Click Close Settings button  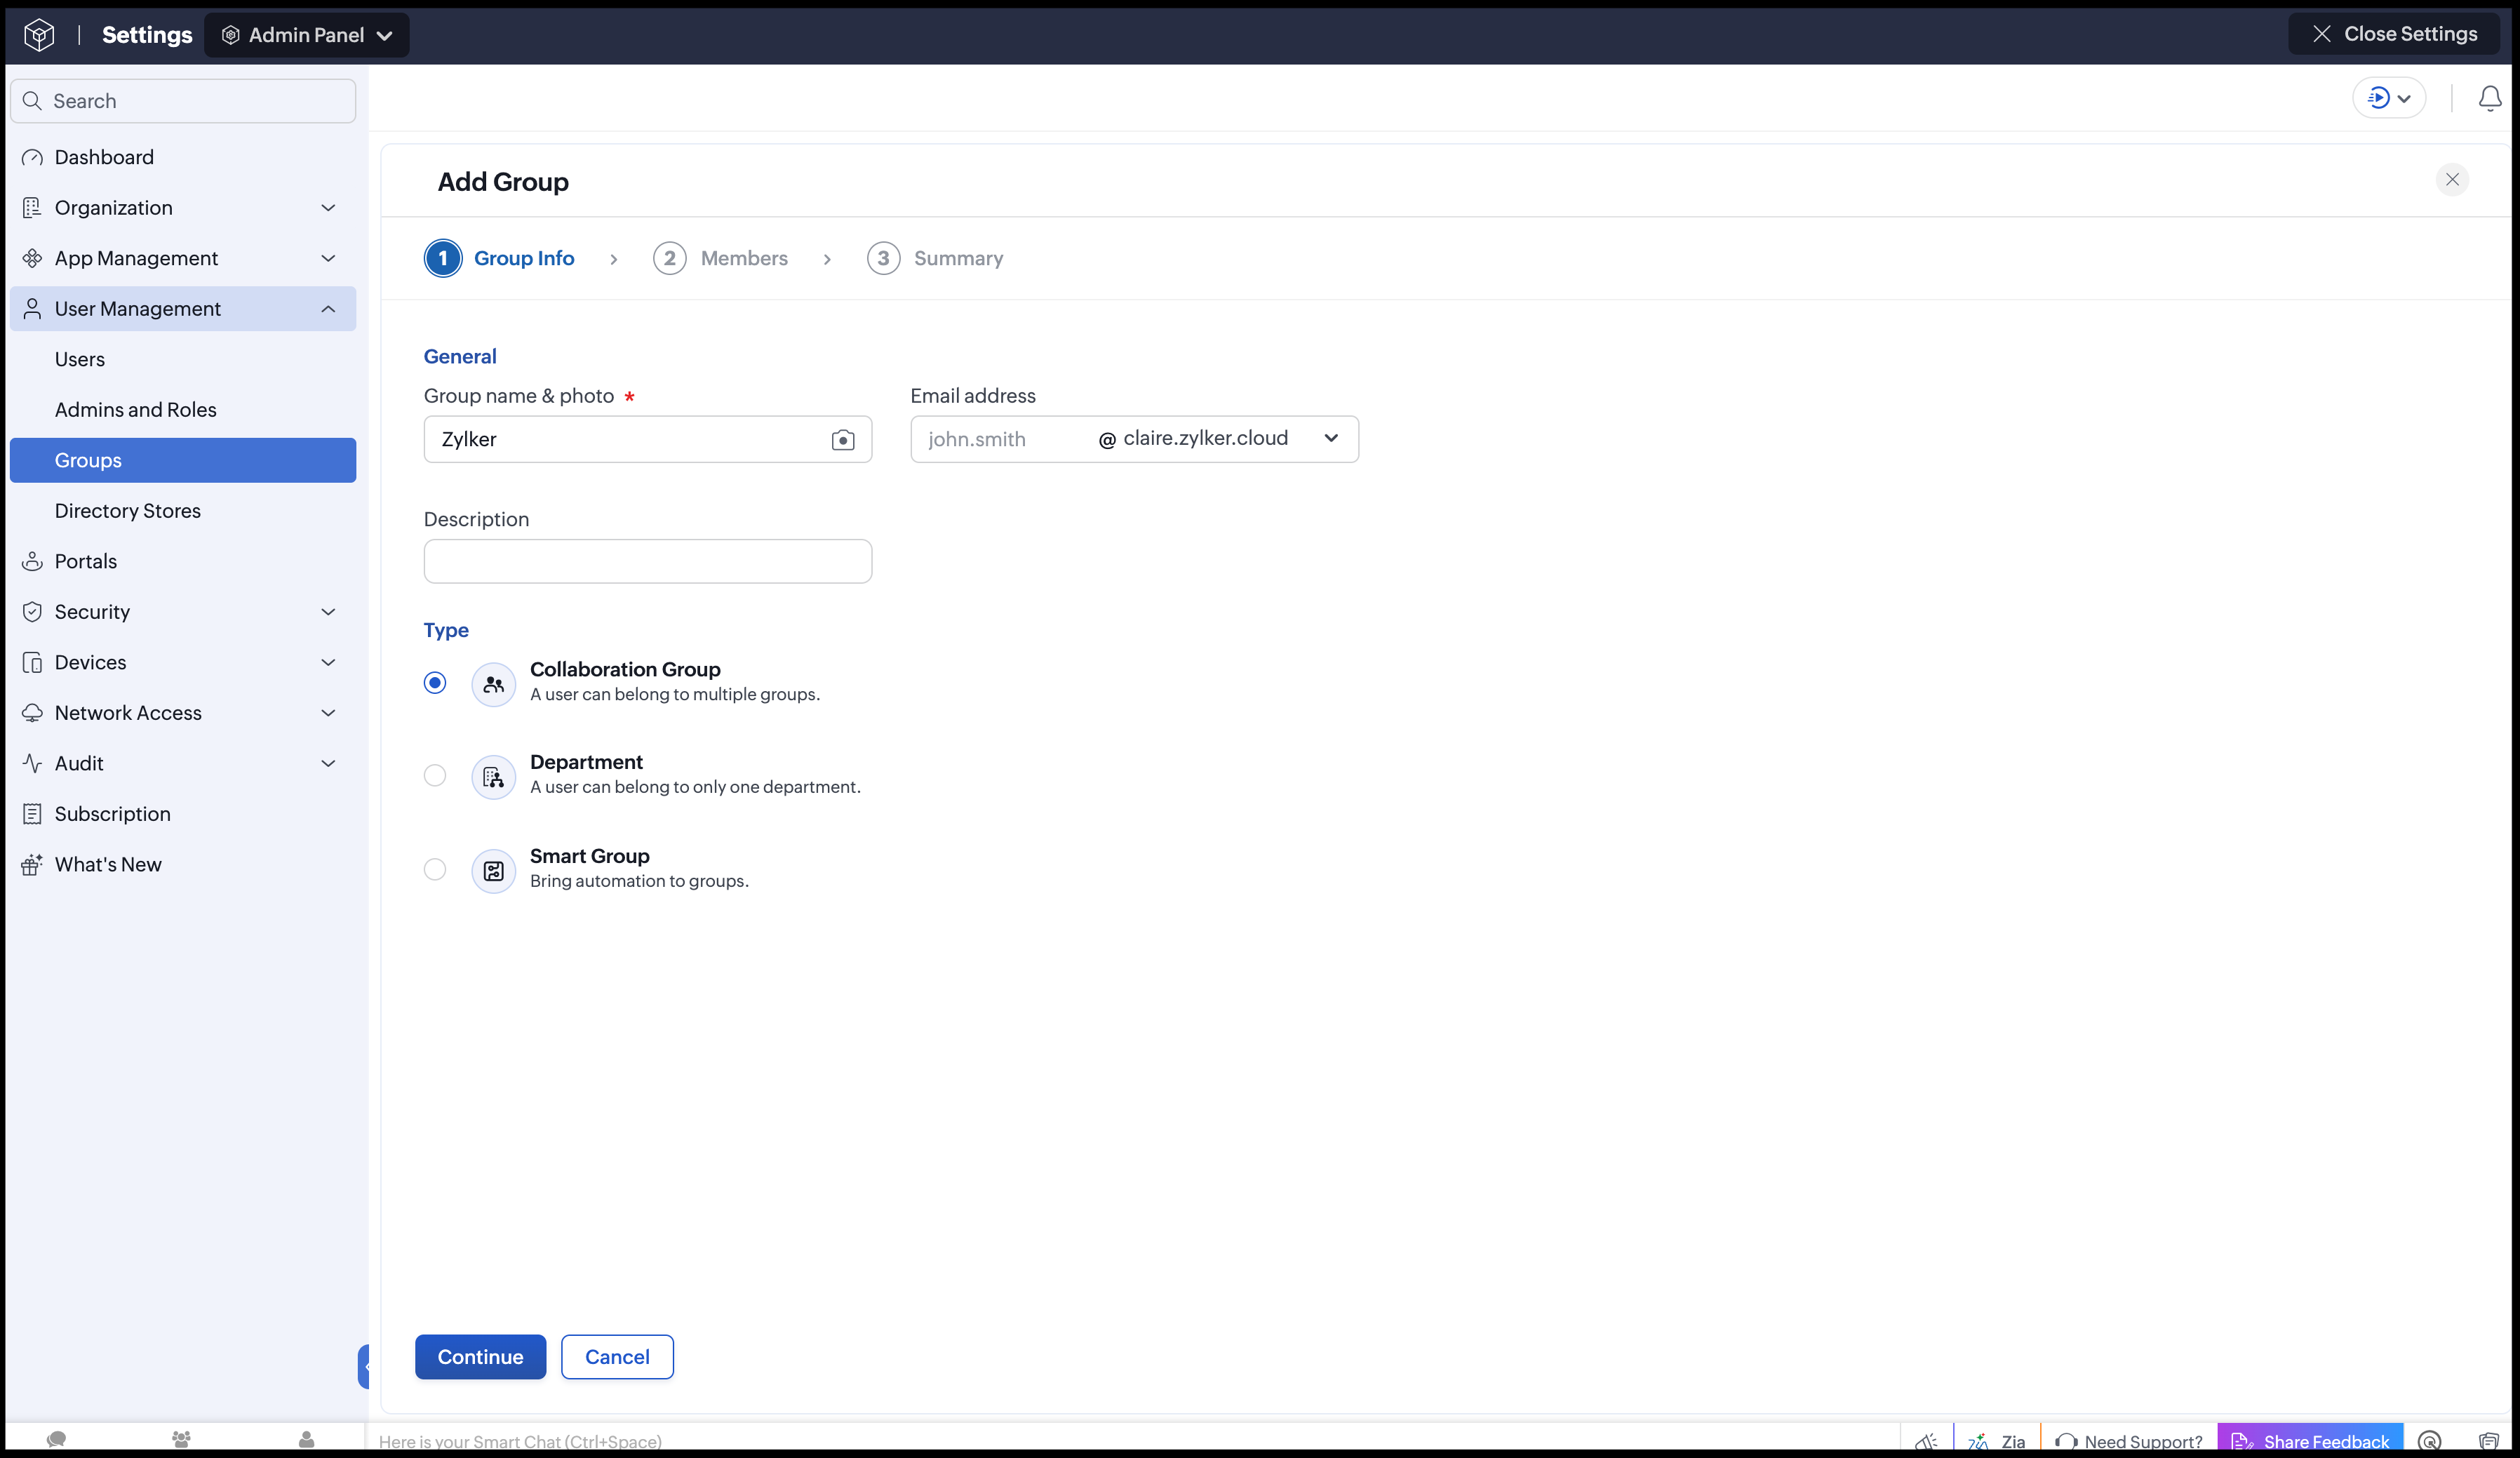coord(2395,34)
